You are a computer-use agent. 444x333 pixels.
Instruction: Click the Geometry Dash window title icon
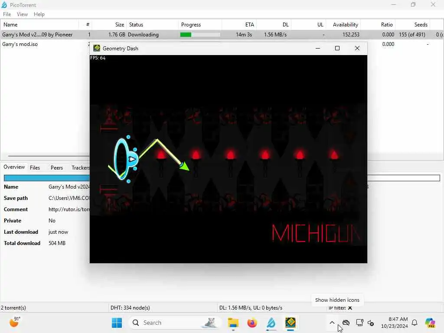(97, 48)
